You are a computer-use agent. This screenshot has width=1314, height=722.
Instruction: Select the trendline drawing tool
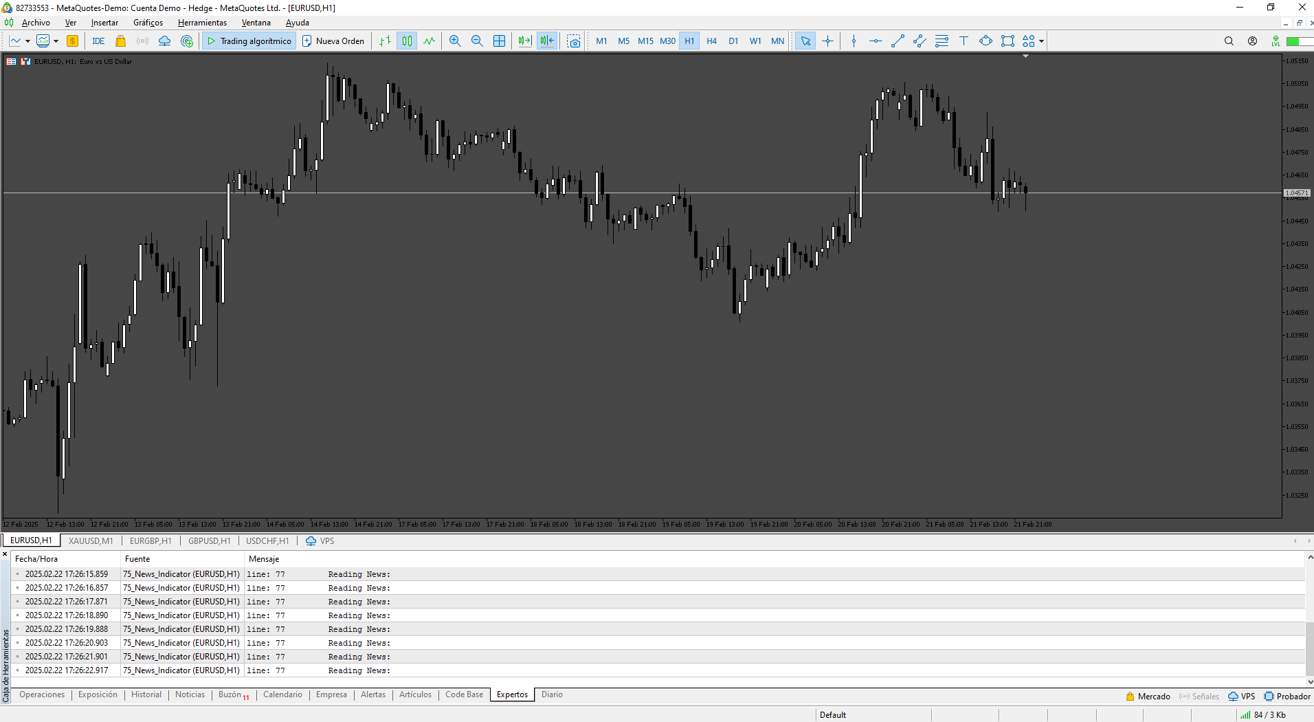coord(898,41)
